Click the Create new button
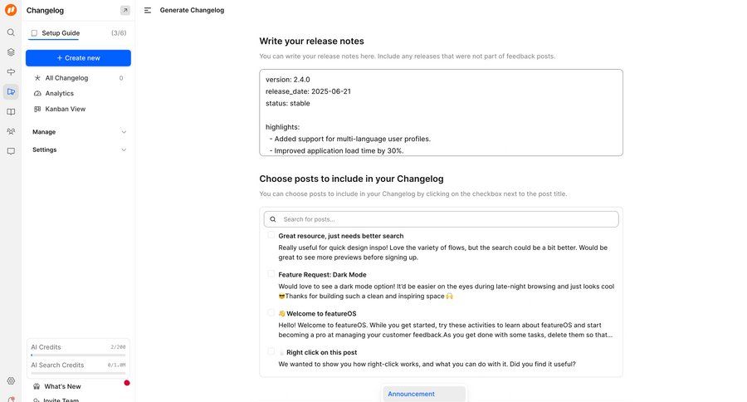 (x=78, y=58)
